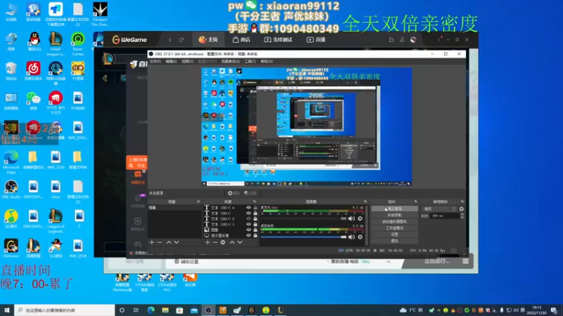Image resolution: width=563 pixels, height=316 pixels.
Task: Refresh the WeGame page
Action: click(x=182, y=40)
